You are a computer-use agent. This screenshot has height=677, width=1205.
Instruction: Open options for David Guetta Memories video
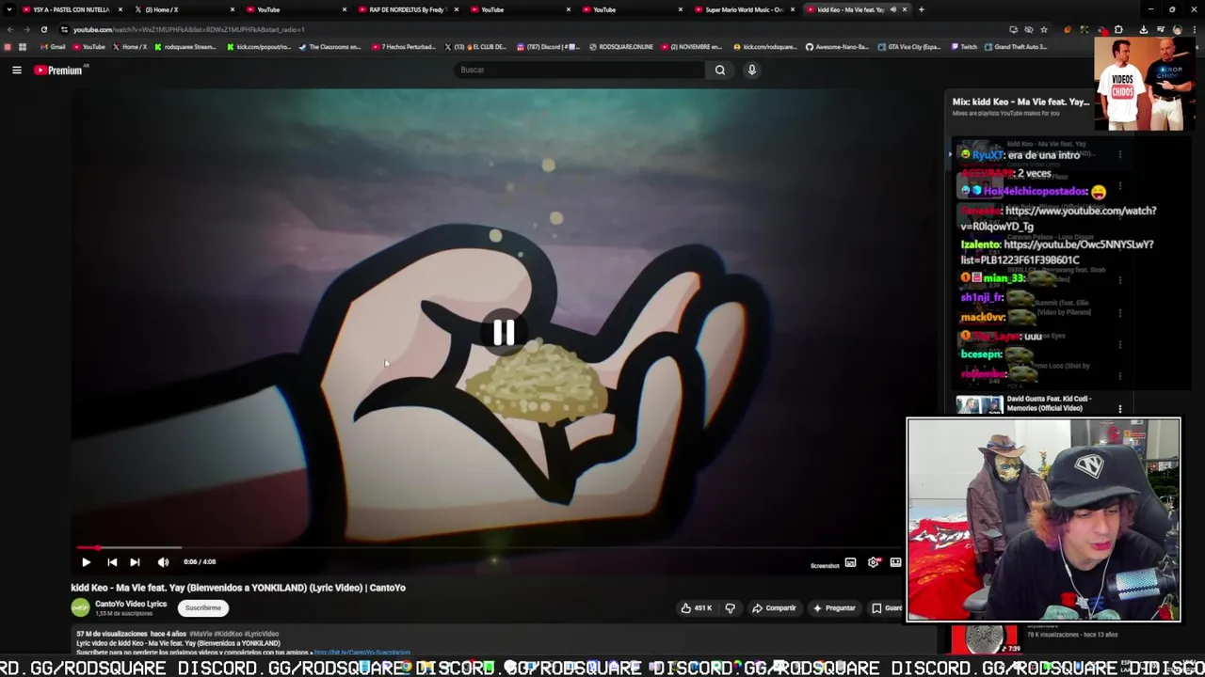tap(1119, 409)
